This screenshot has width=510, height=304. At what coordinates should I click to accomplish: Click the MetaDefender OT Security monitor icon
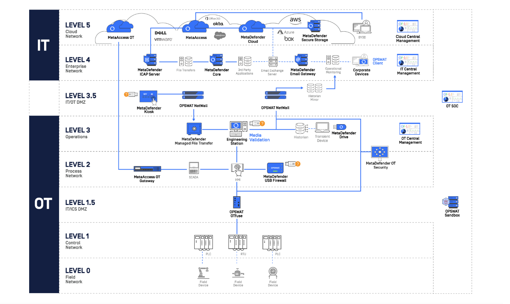[x=380, y=153]
